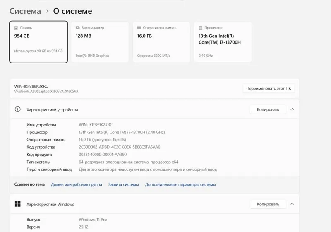The width and height of the screenshot is (331, 232).
Task: Click the Код устройства label
Action: point(41,147)
